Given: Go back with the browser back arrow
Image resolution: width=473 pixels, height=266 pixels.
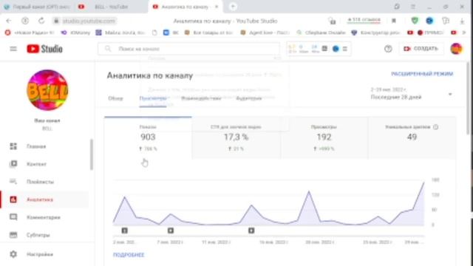Looking at the screenshot, I should pyautogui.click(x=8, y=21).
